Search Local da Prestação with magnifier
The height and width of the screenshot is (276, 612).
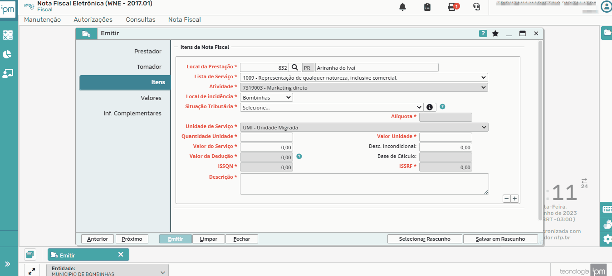click(x=295, y=67)
